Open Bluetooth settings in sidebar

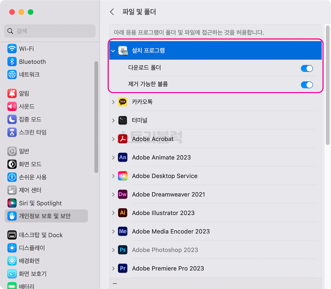point(32,62)
